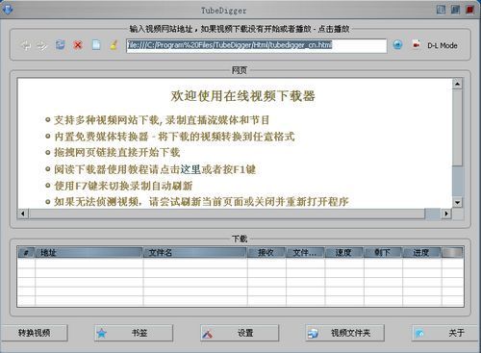Click the tools icon on 设置 button
Screen dimensions: 481x353
click(208, 334)
